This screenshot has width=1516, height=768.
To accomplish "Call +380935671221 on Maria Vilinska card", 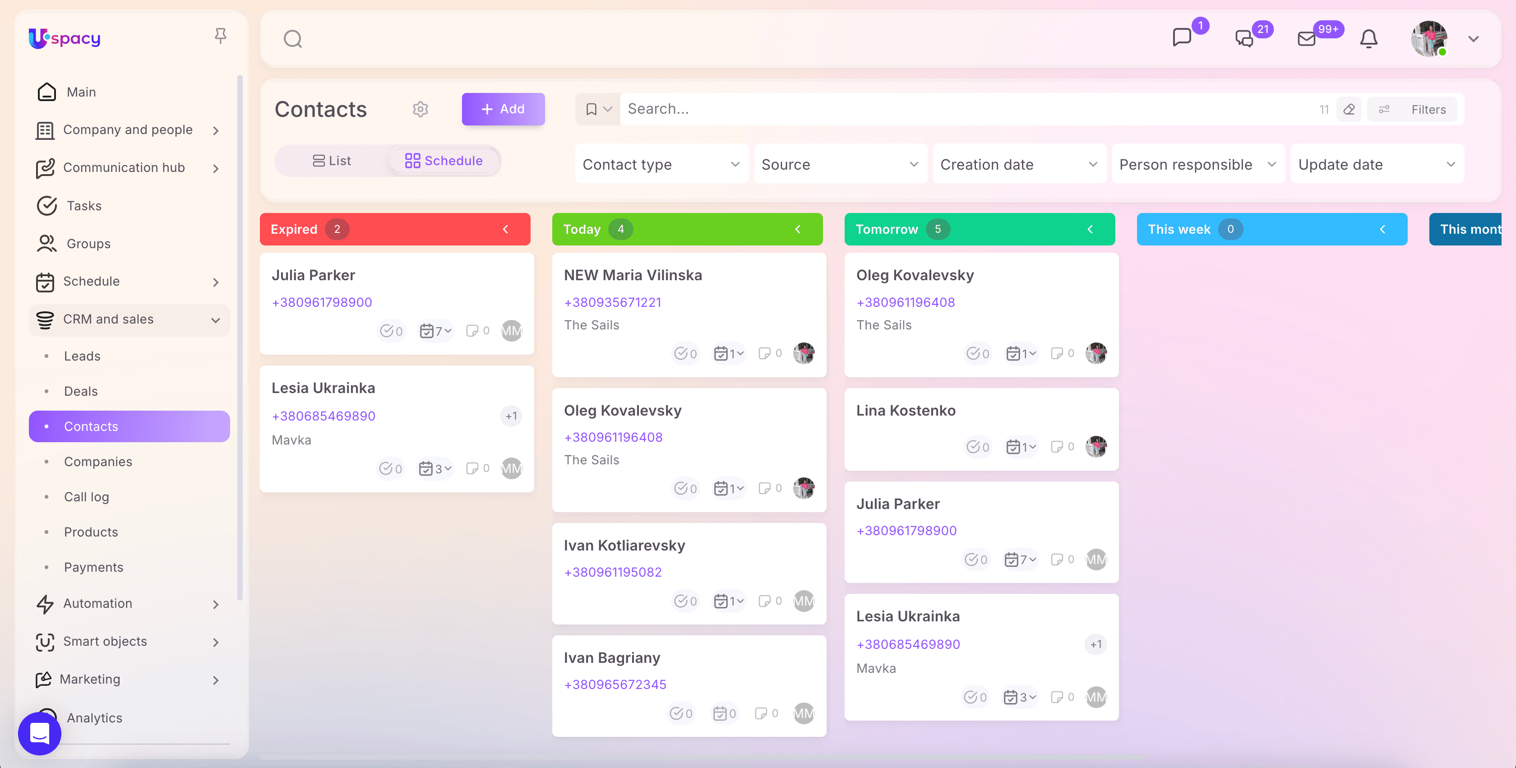I will click(x=613, y=302).
